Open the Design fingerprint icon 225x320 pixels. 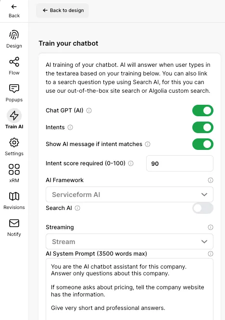point(14,35)
